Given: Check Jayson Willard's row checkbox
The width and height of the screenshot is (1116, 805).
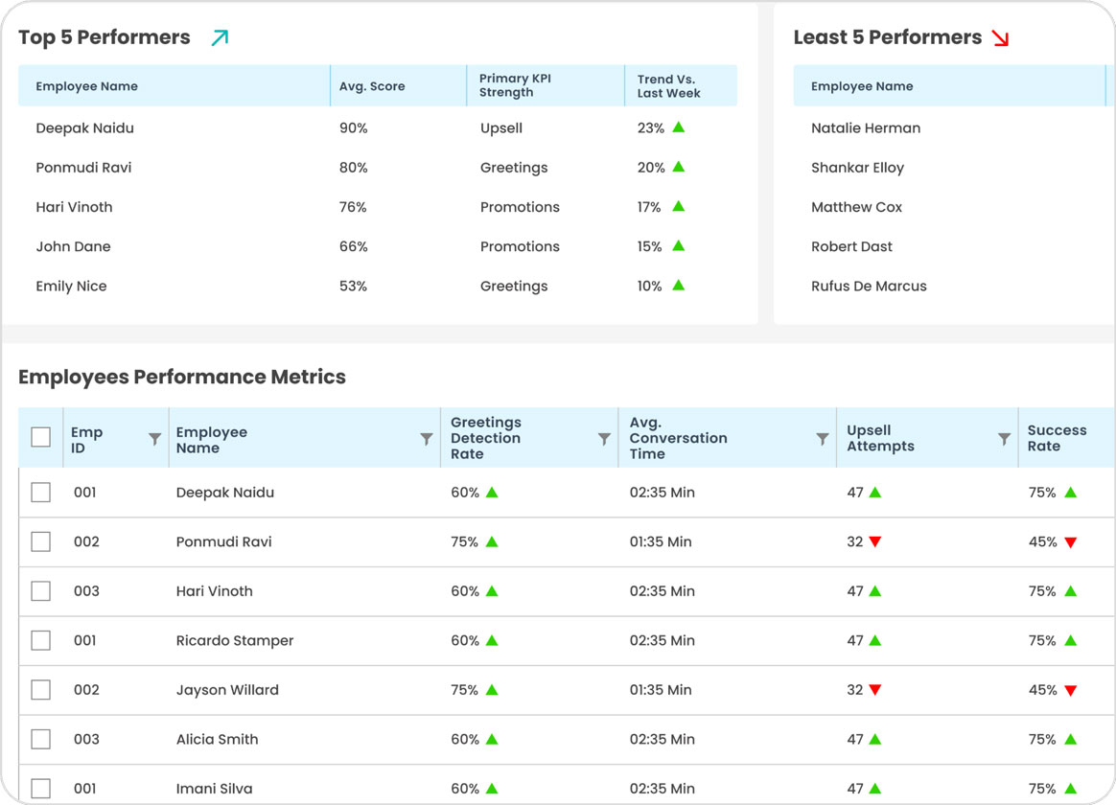Looking at the screenshot, I should (40, 690).
